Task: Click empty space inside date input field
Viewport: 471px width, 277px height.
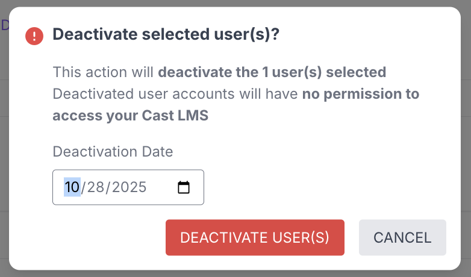Action: click(161, 187)
